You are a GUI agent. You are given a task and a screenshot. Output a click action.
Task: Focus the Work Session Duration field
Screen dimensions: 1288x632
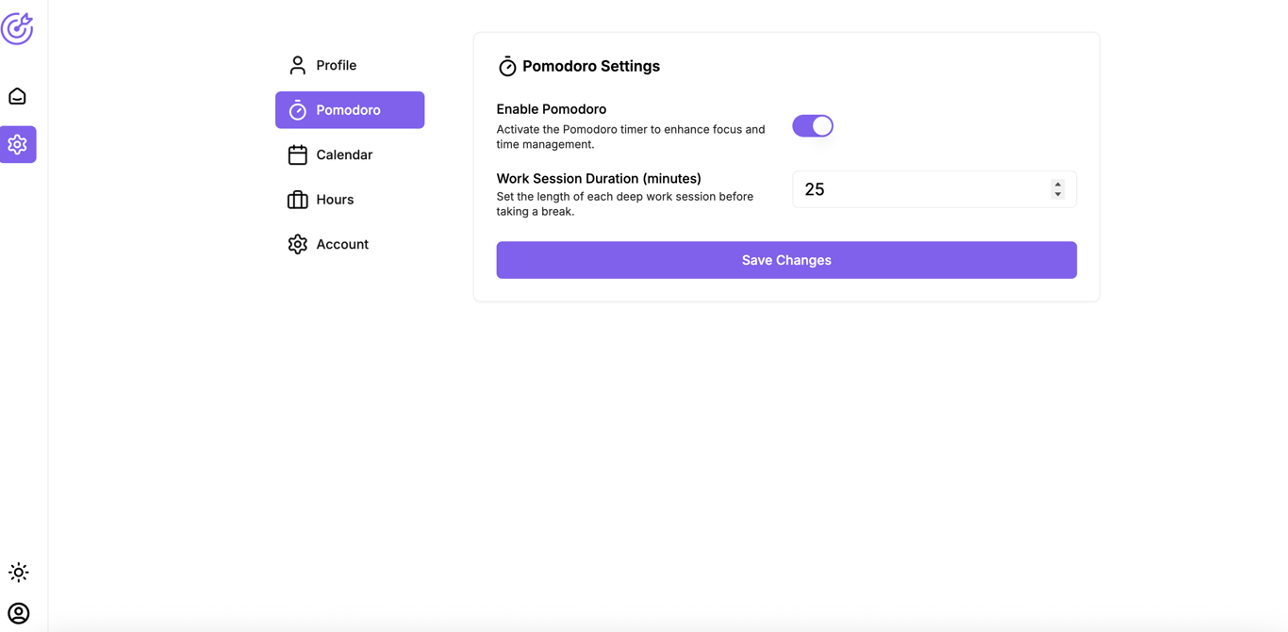pos(919,189)
